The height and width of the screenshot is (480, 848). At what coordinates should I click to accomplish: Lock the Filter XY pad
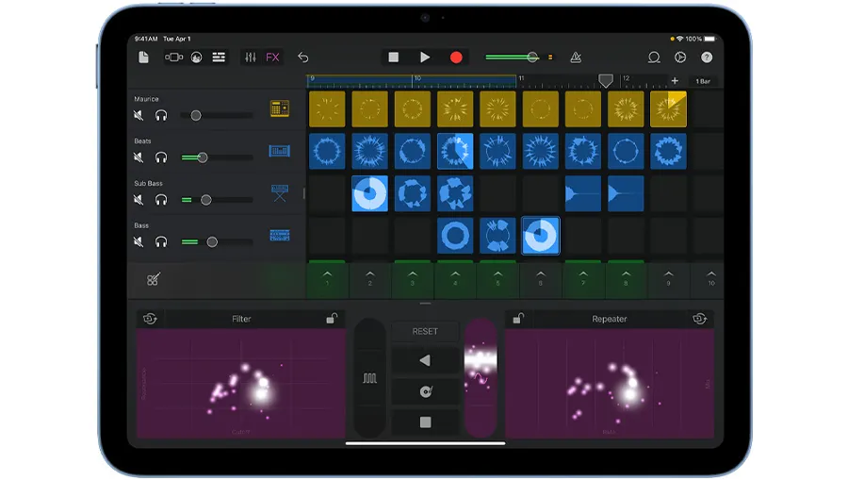[332, 318]
